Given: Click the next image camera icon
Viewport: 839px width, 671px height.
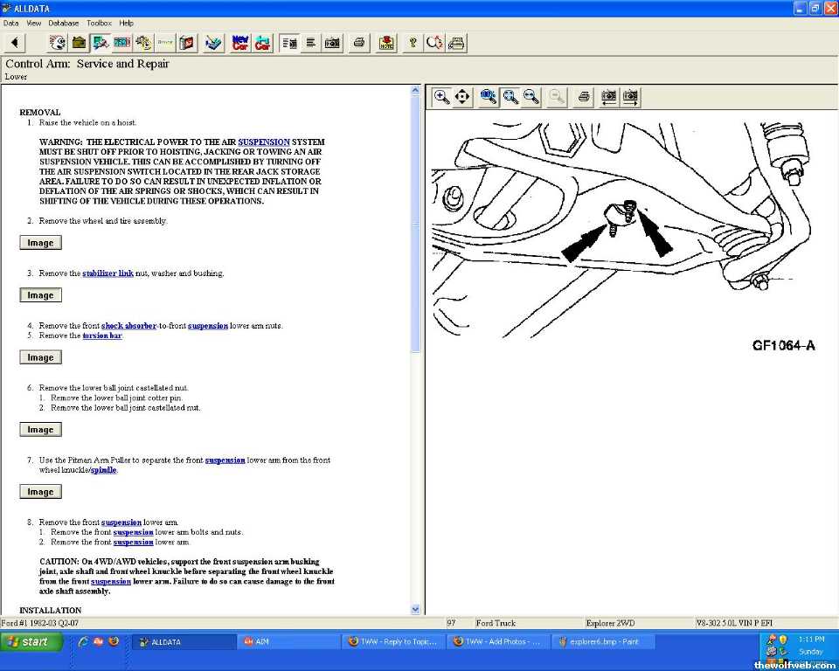Looking at the screenshot, I should [x=630, y=97].
